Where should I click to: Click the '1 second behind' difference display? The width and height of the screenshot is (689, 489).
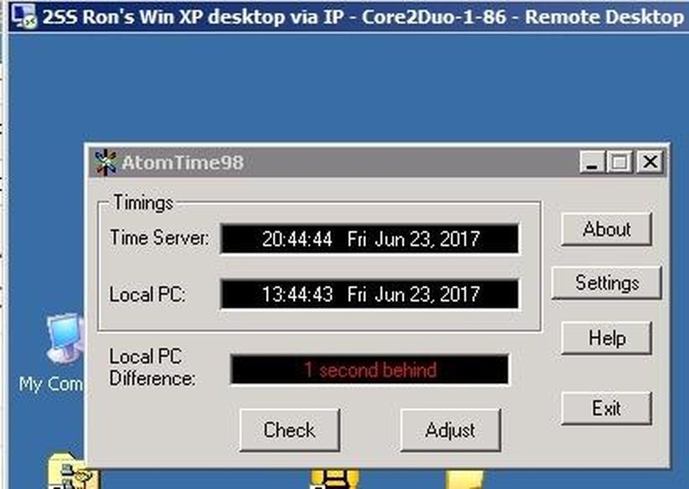point(369,369)
